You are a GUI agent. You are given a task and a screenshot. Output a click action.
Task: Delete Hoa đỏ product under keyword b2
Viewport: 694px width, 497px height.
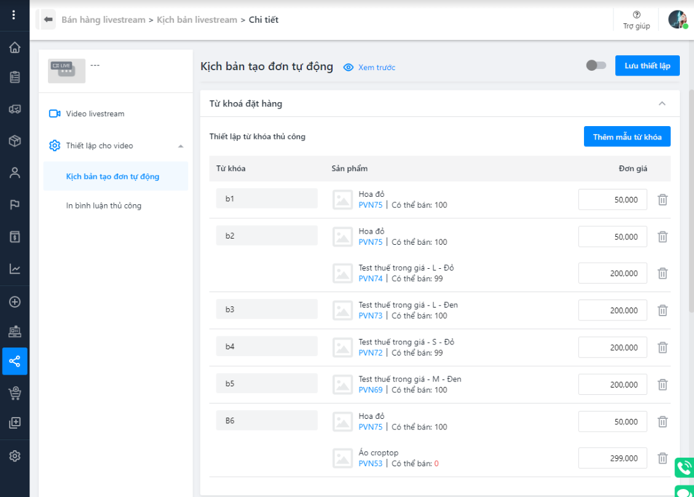(662, 237)
